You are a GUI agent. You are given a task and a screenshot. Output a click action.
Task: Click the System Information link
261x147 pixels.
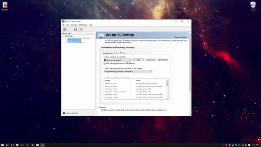click(72, 113)
